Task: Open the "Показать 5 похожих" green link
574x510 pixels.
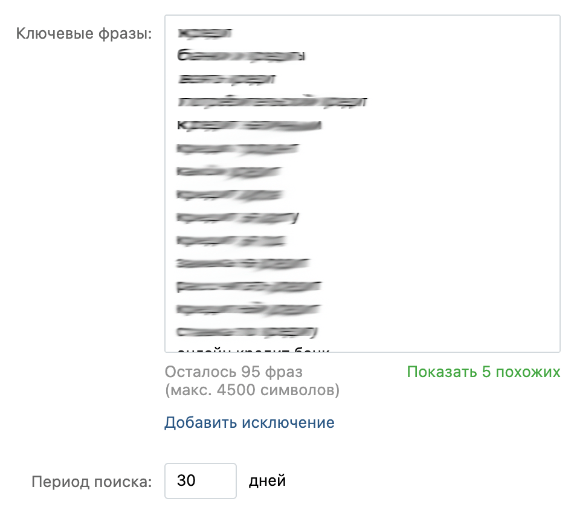Action: coord(483,372)
